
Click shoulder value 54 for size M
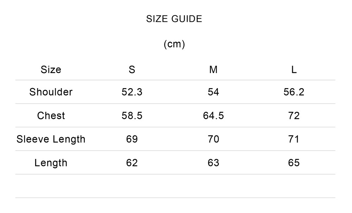click(x=213, y=92)
